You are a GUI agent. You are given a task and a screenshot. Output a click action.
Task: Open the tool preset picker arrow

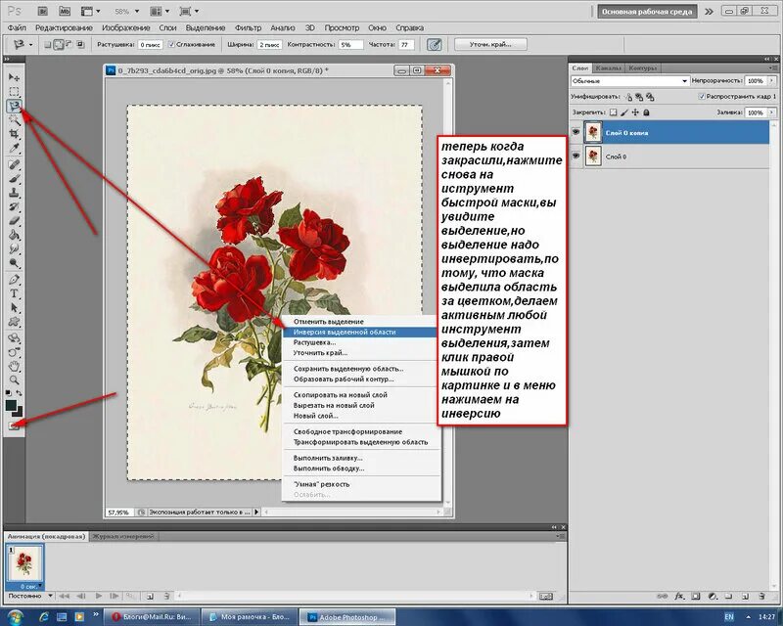coord(31,44)
